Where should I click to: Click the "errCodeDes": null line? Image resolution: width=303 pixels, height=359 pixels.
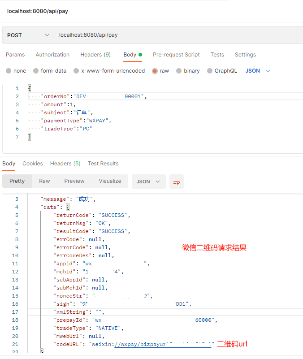pos(84,255)
